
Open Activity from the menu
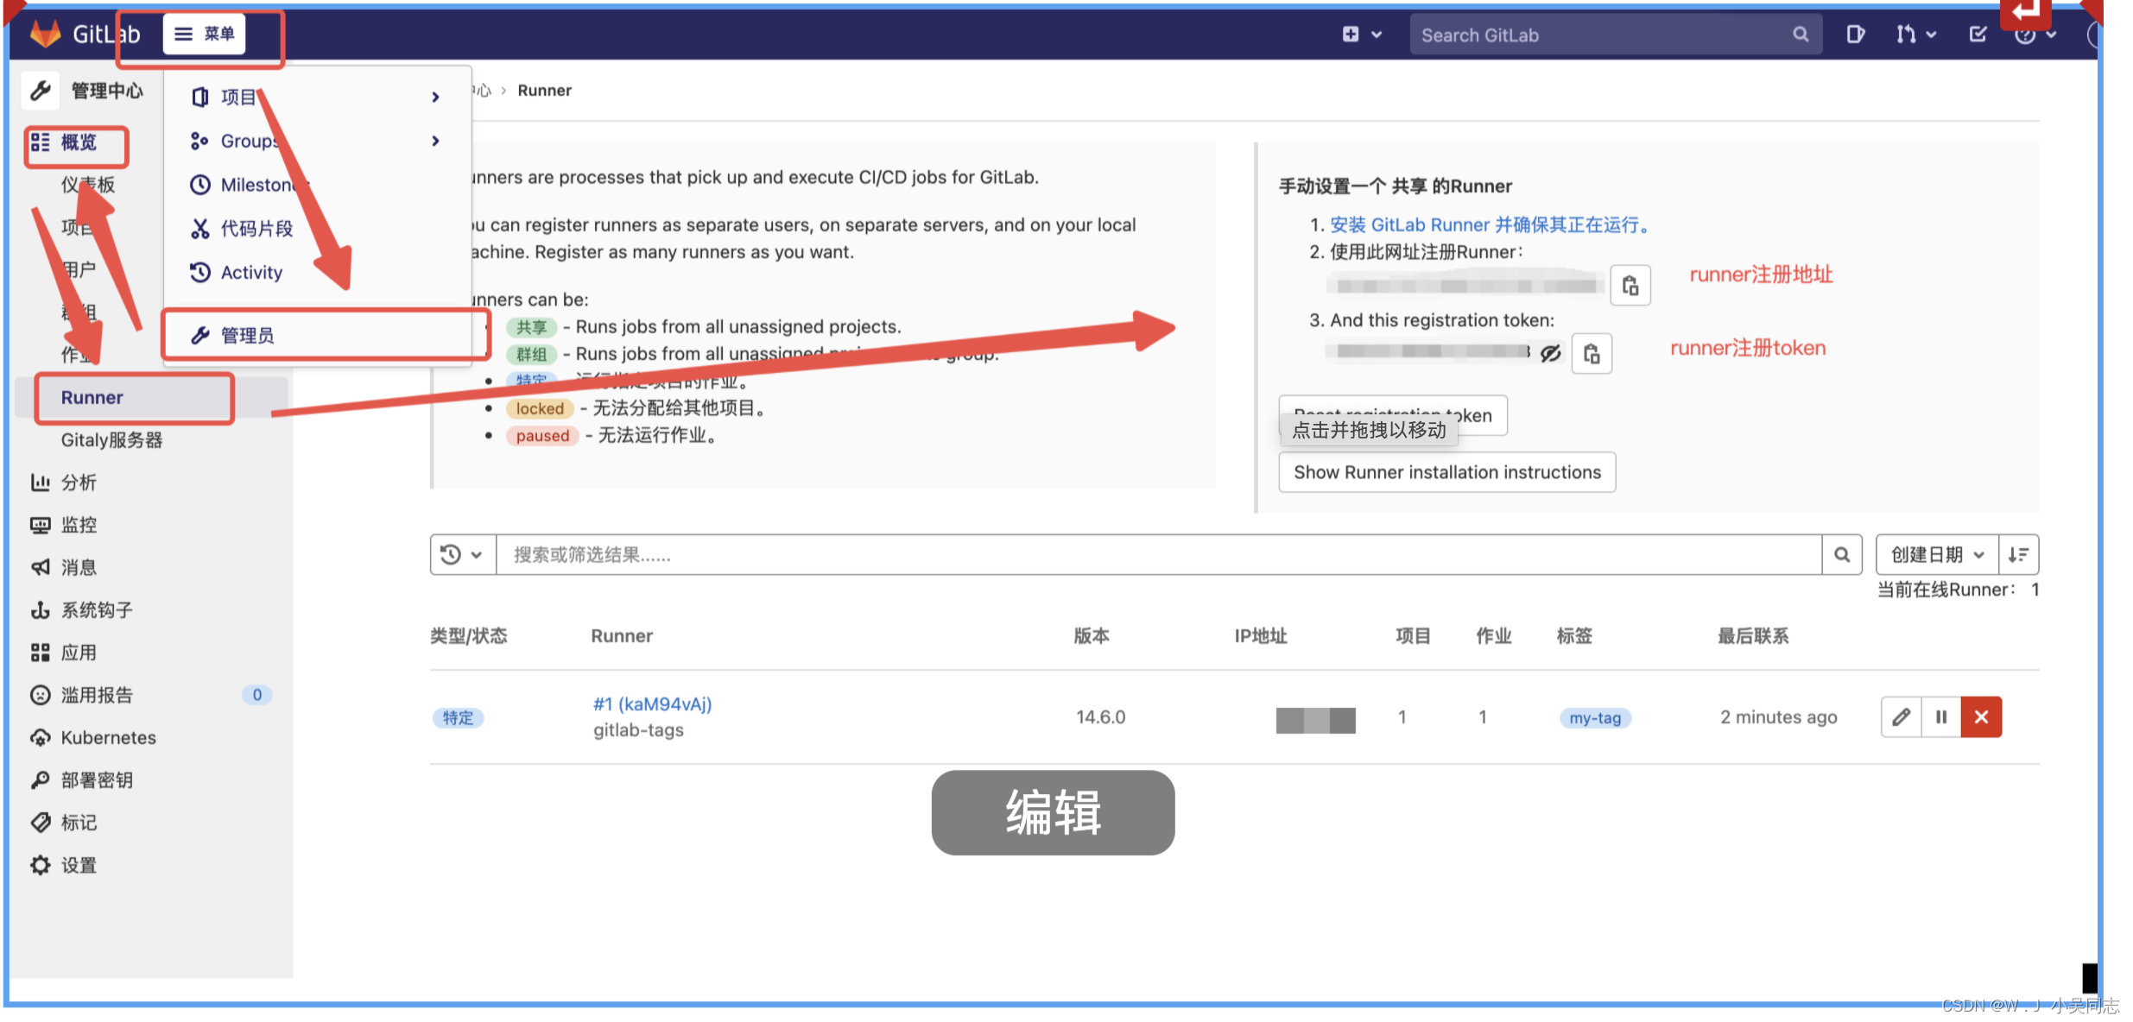click(251, 273)
